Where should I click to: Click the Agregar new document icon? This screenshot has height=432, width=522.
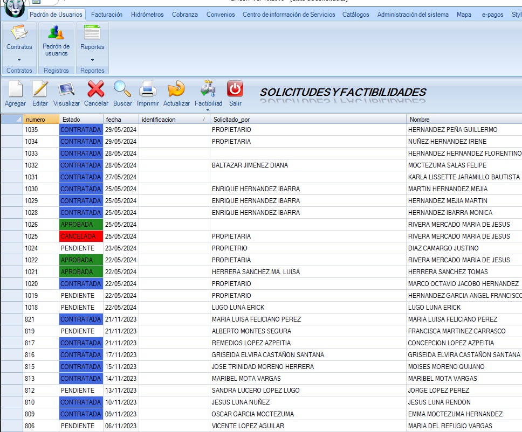pyautogui.click(x=15, y=89)
